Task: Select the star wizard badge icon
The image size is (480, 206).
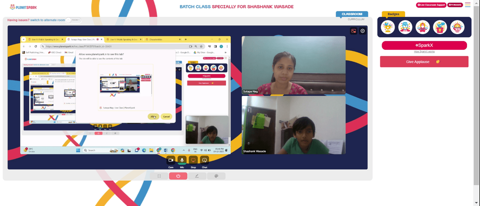Action: [x=423, y=27]
